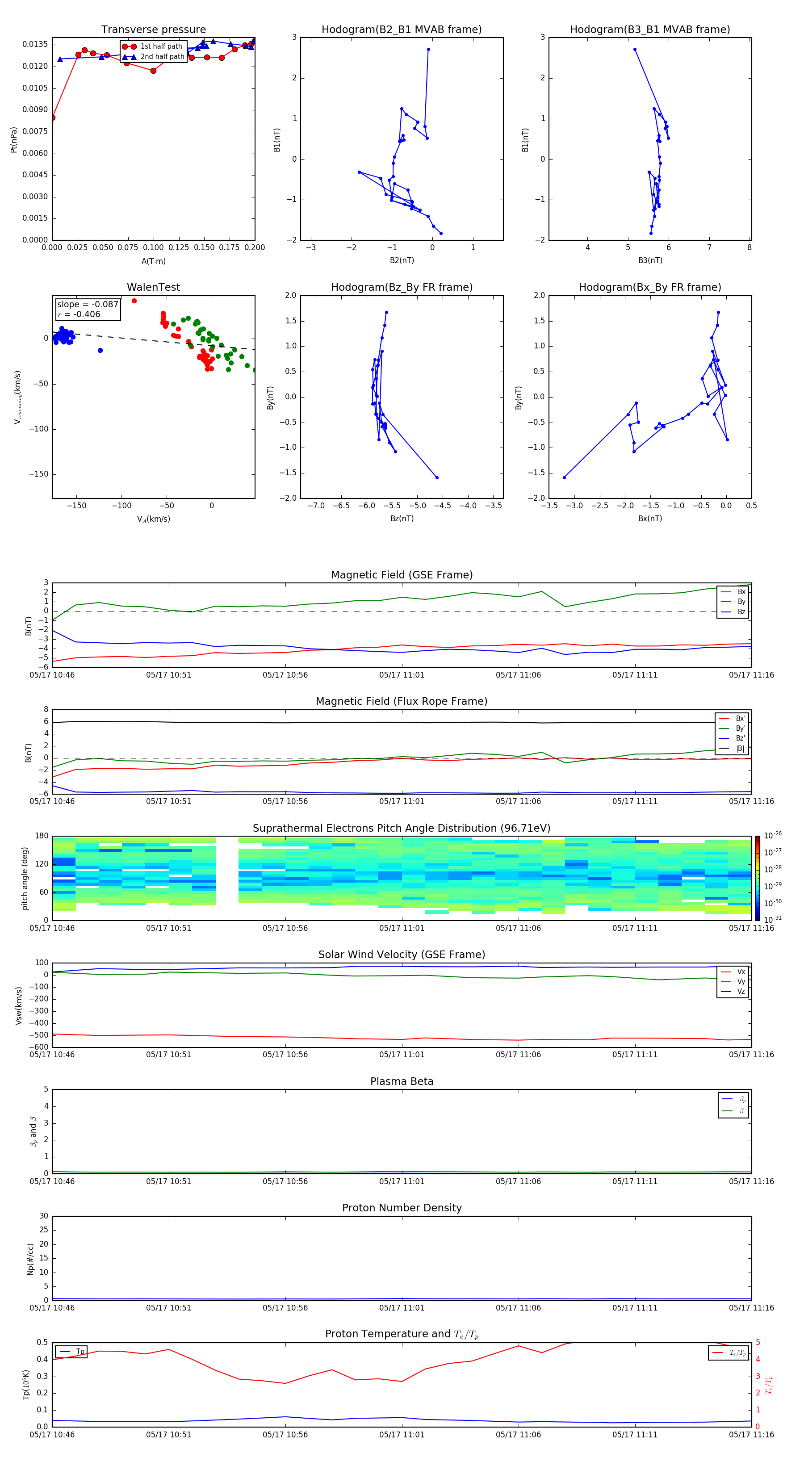Click the "Np(#/cc)" y-axis label
The height and width of the screenshot is (1474, 804).
pyautogui.click(x=30, y=1259)
